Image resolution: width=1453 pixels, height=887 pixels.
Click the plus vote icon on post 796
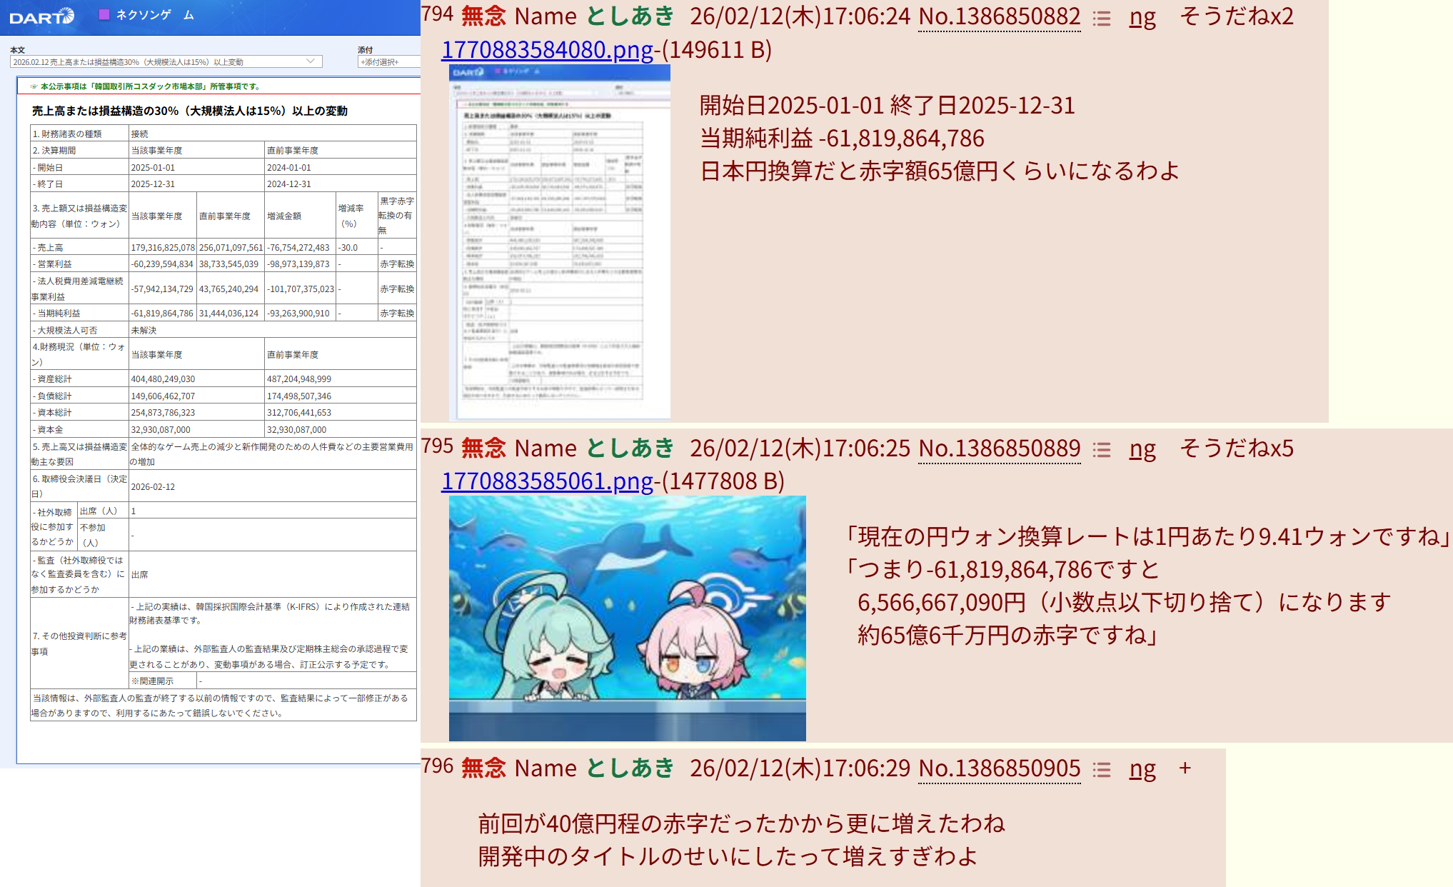[1185, 768]
